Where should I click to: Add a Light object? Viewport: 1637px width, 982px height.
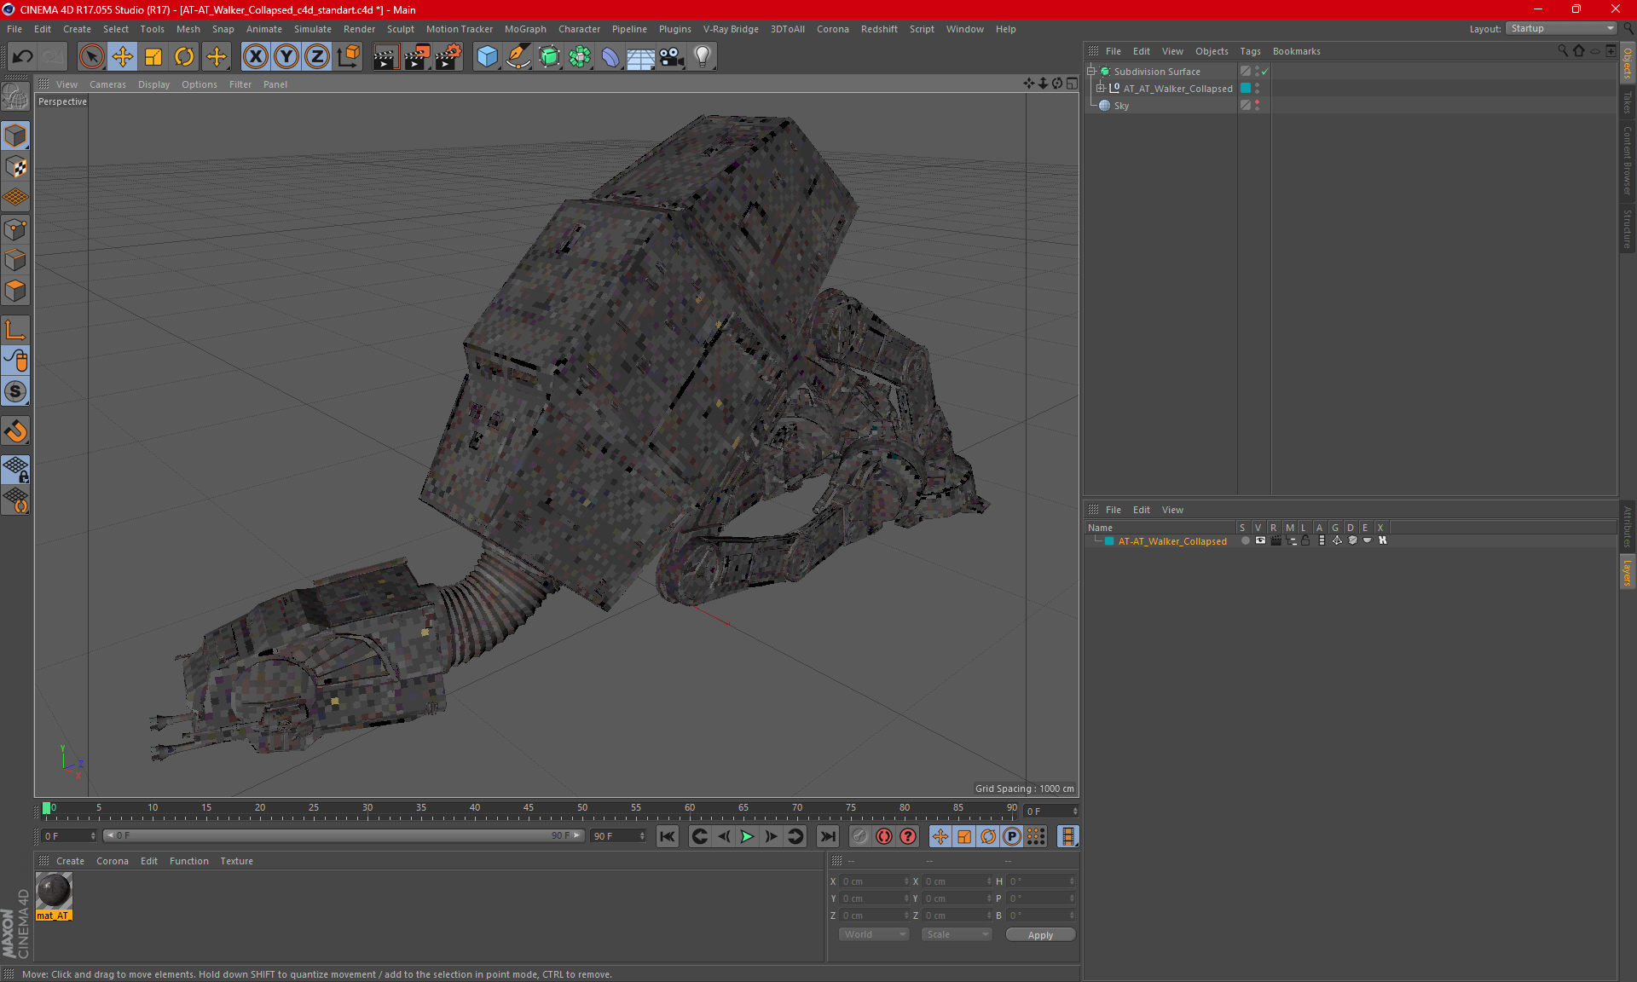pos(702,57)
